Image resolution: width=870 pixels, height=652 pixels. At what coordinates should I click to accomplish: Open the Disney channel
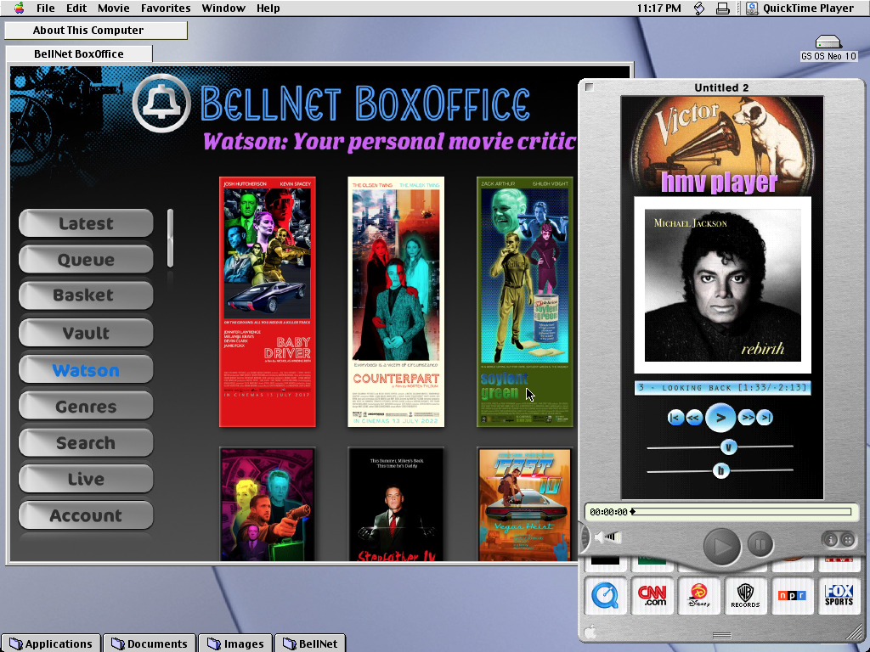point(698,595)
